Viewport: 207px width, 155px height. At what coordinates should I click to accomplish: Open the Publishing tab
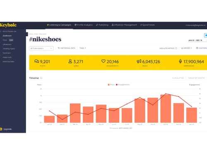[x=102, y=25]
